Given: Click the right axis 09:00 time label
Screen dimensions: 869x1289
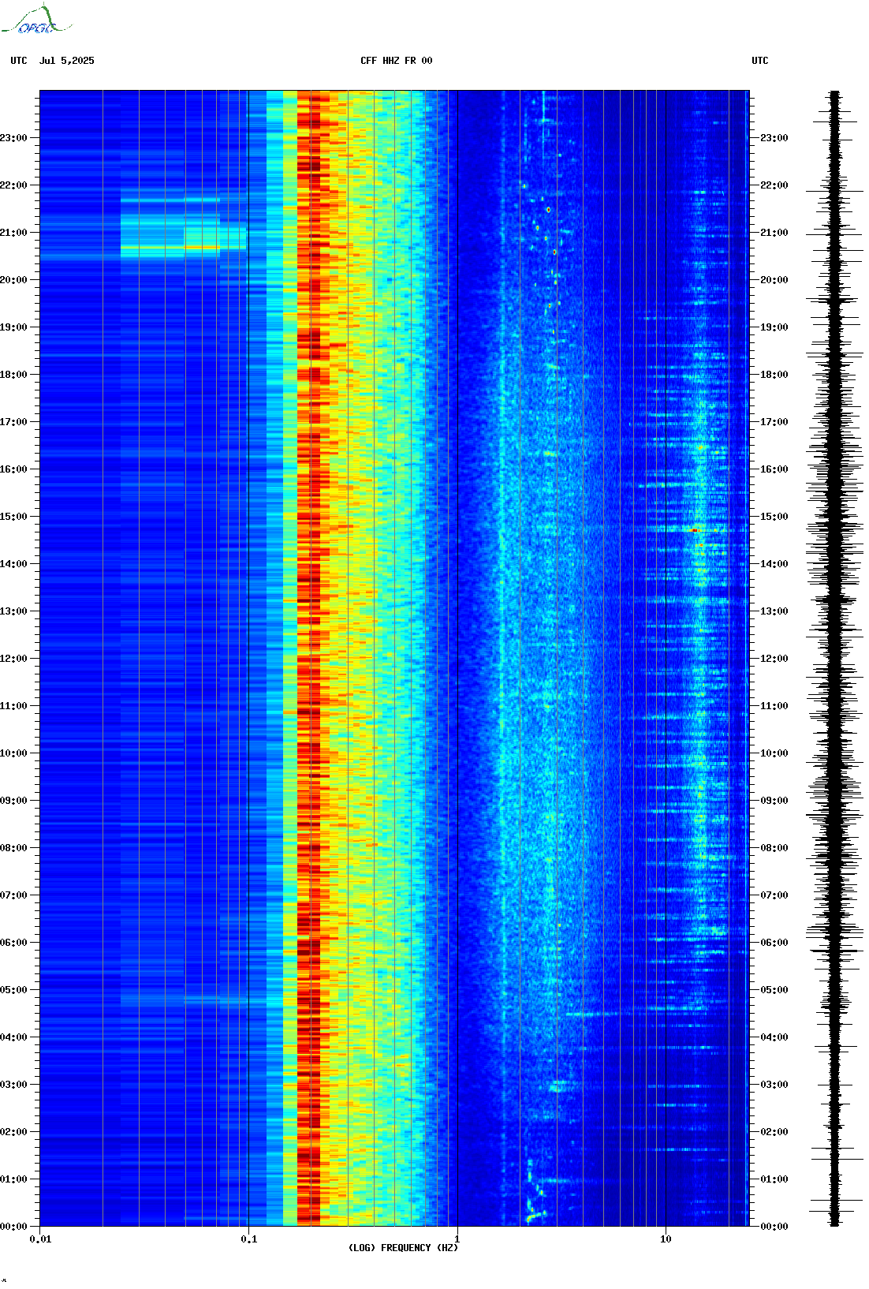Looking at the screenshot, I should tap(774, 801).
